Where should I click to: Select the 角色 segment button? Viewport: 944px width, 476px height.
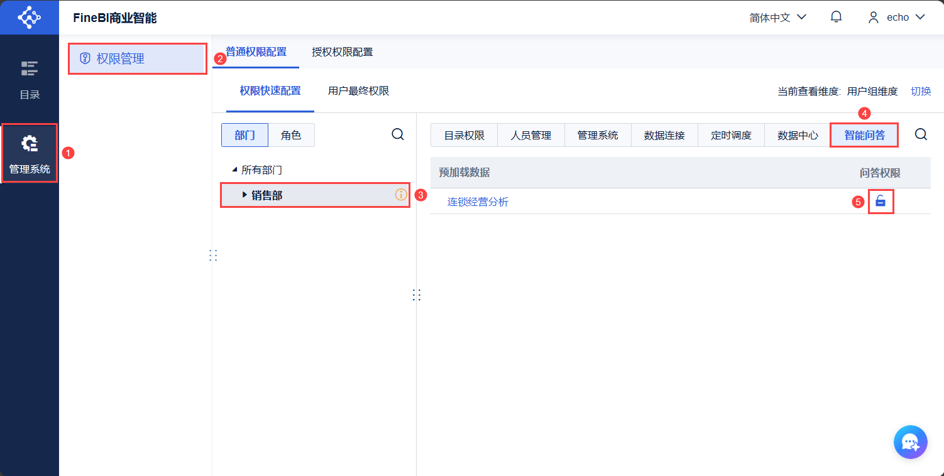291,135
